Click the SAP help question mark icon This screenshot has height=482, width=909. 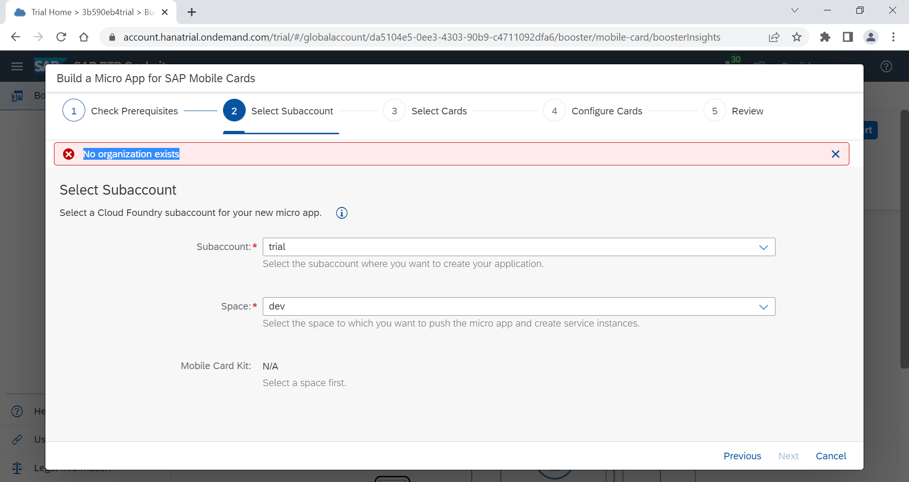[886, 67]
